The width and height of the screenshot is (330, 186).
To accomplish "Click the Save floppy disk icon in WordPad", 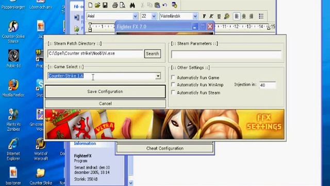I will tap(105, 5).
